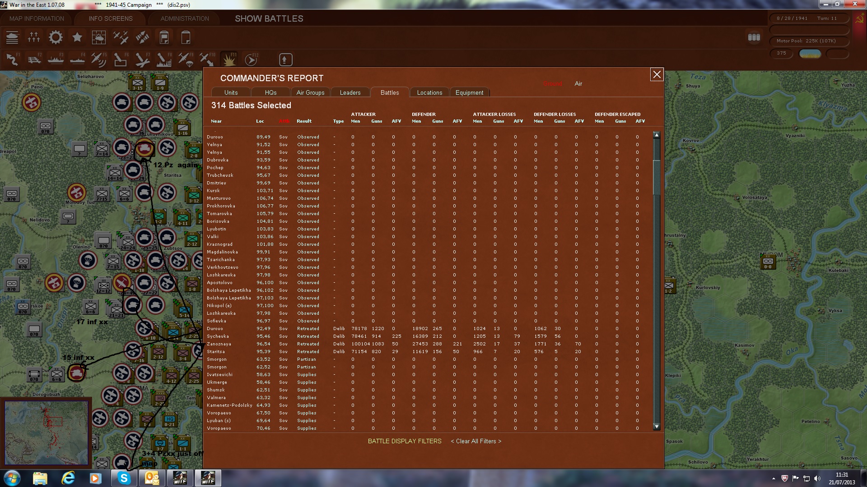Click the Motor Pool status field
The width and height of the screenshot is (867, 487).
click(x=809, y=41)
